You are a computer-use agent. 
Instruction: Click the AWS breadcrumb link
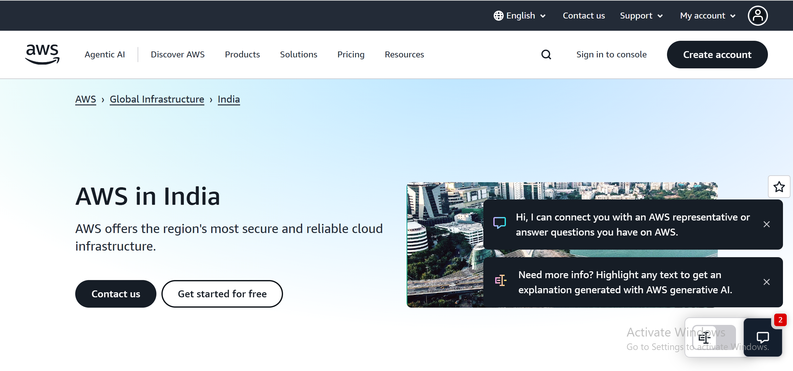86,99
